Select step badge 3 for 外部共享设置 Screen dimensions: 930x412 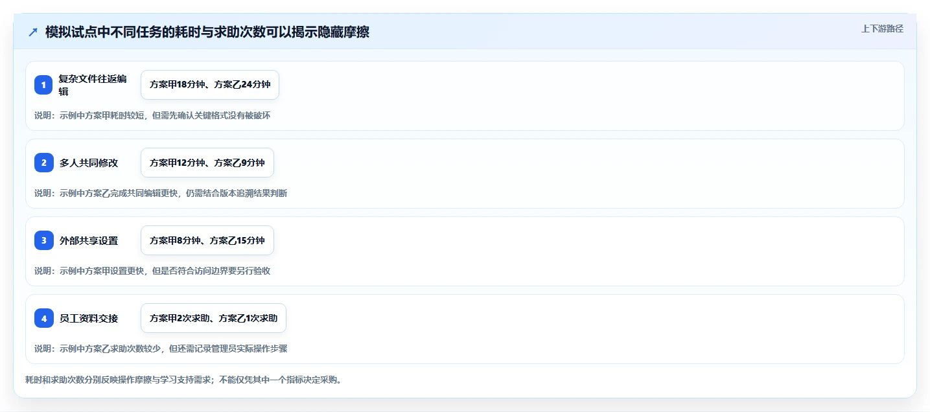[43, 240]
